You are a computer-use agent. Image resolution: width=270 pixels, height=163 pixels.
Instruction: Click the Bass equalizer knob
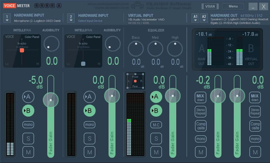point(136,49)
